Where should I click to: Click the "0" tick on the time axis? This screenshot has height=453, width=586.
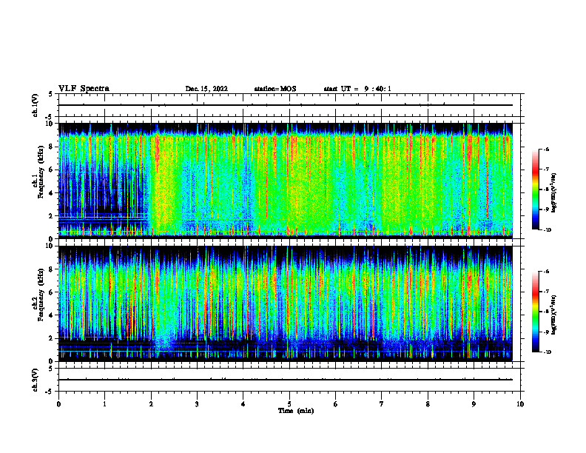[x=58, y=404]
